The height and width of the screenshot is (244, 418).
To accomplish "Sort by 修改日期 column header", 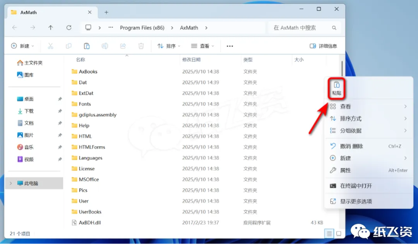I will point(191,60).
